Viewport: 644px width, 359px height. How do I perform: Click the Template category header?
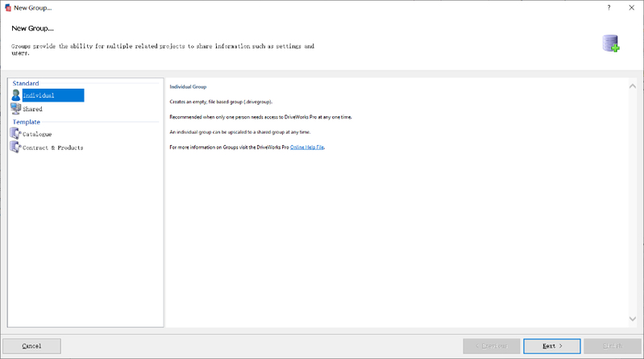[x=27, y=122]
